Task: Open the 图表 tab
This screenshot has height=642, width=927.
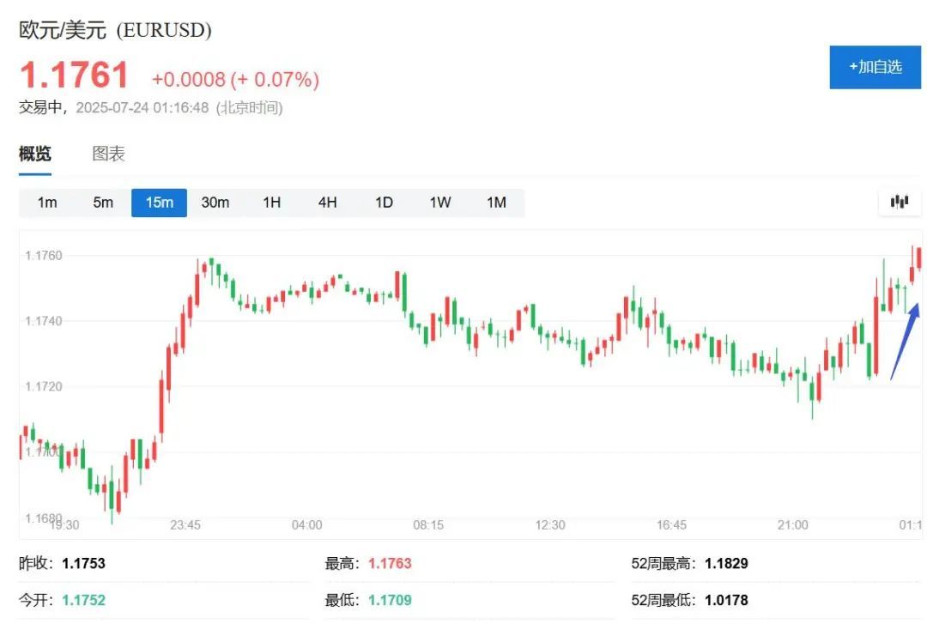Action: pyautogui.click(x=109, y=154)
